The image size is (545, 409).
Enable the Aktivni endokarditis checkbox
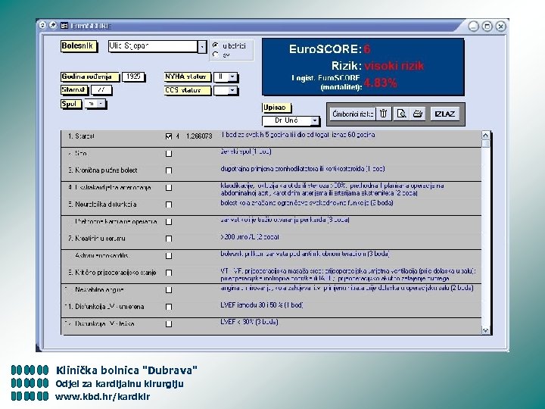click(169, 256)
